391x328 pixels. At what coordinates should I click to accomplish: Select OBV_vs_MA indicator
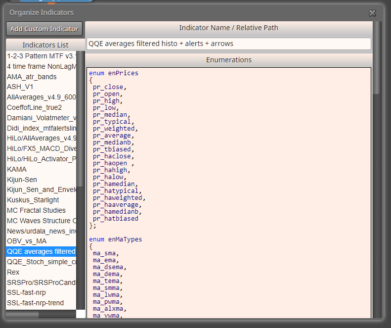click(x=41, y=241)
